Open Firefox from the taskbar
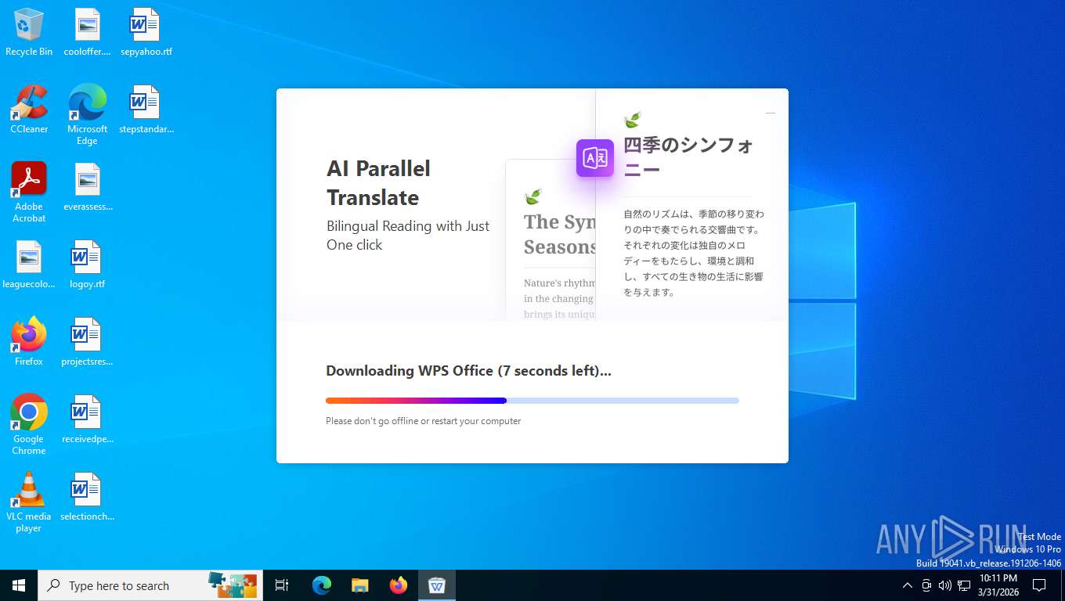 click(x=399, y=585)
